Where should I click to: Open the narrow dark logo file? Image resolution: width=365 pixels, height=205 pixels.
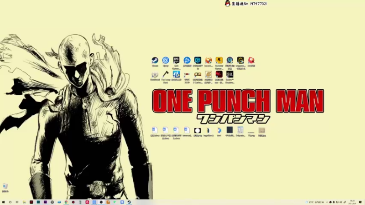pyautogui.click(x=209, y=132)
